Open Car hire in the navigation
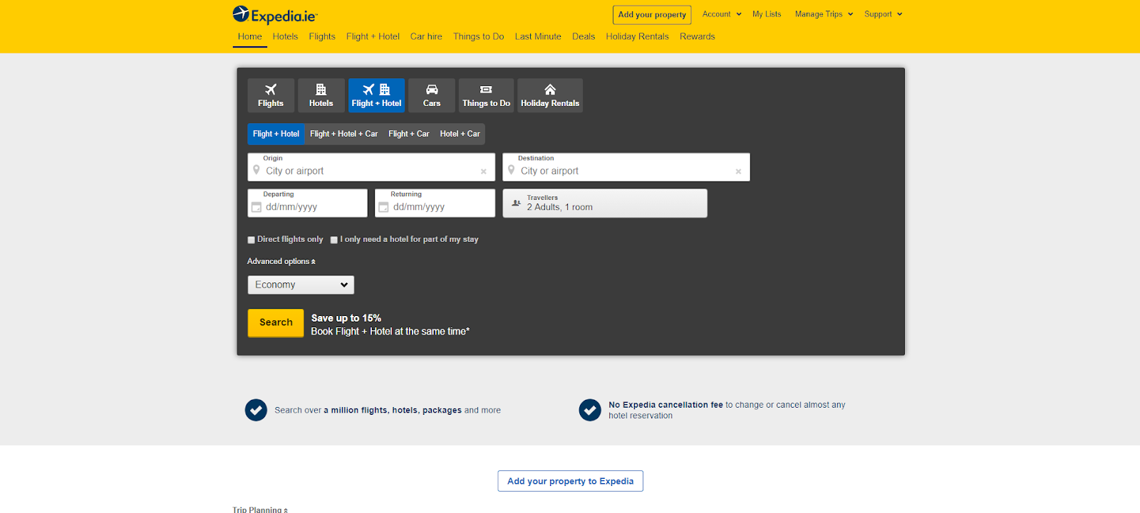1140x513 pixels. click(426, 36)
